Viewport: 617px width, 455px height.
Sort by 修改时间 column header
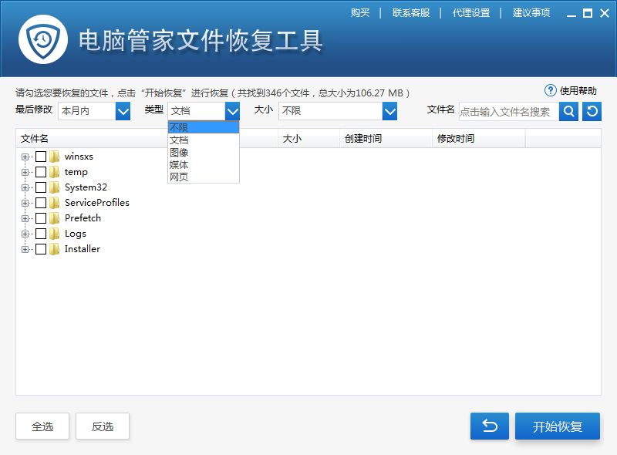click(478, 139)
